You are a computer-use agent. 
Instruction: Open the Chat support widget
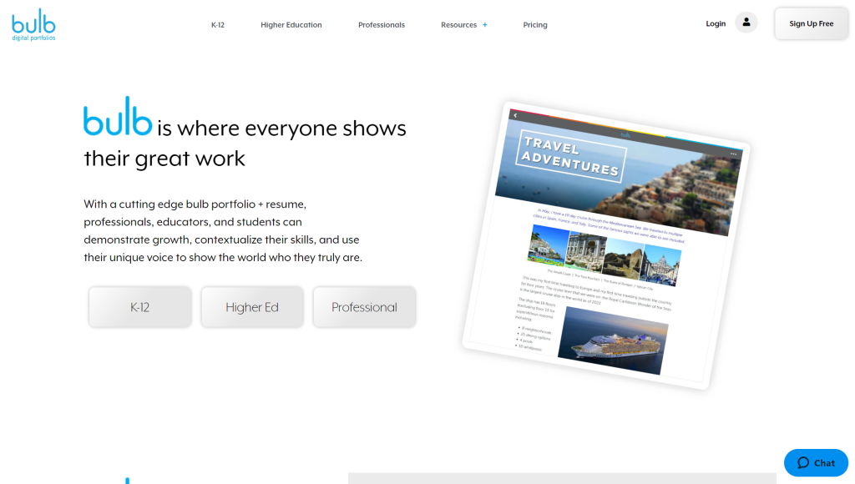click(x=816, y=463)
